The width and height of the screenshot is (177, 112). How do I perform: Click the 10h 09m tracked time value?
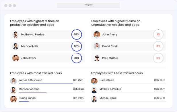point(78,98)
